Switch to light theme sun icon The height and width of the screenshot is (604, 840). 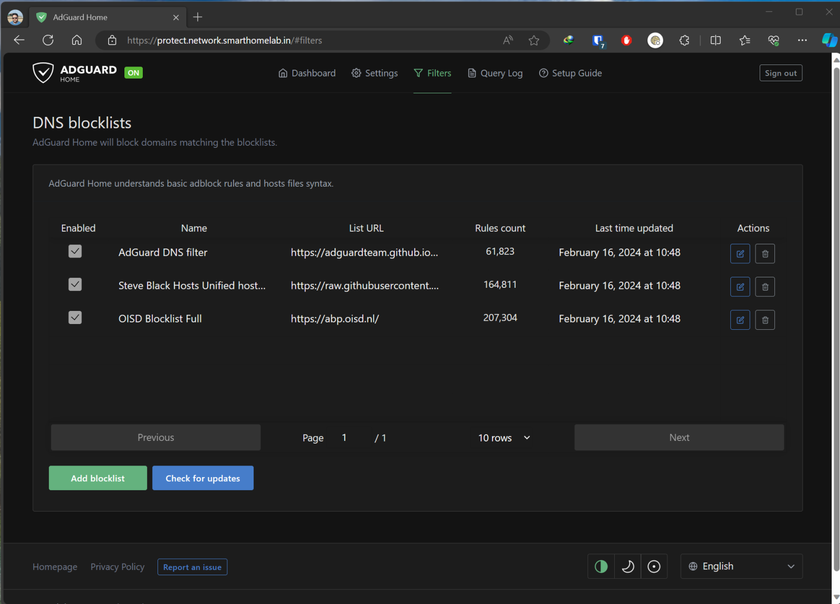pyautogui.click(x=654, y=566)
